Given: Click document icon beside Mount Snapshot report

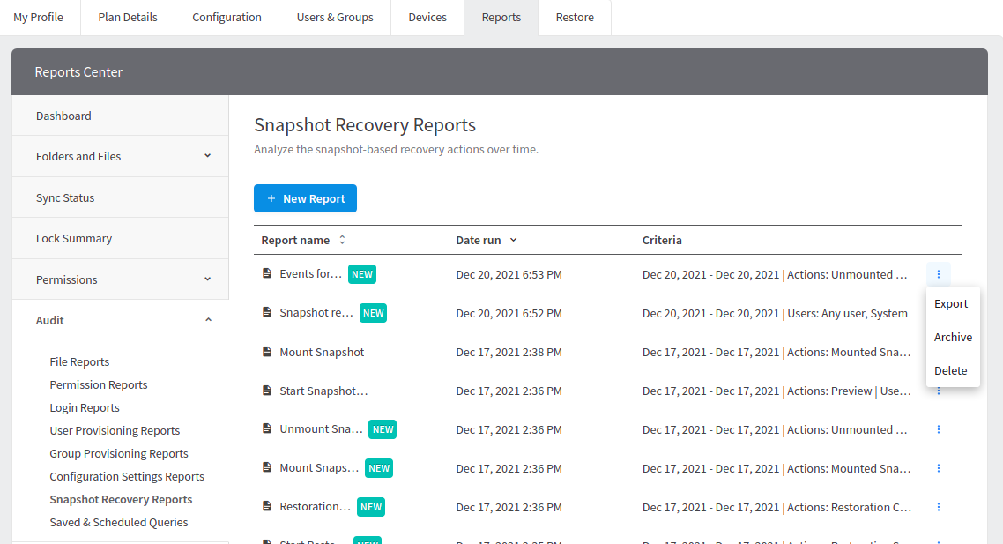Looking at the screenshot, I should (267, 352).
